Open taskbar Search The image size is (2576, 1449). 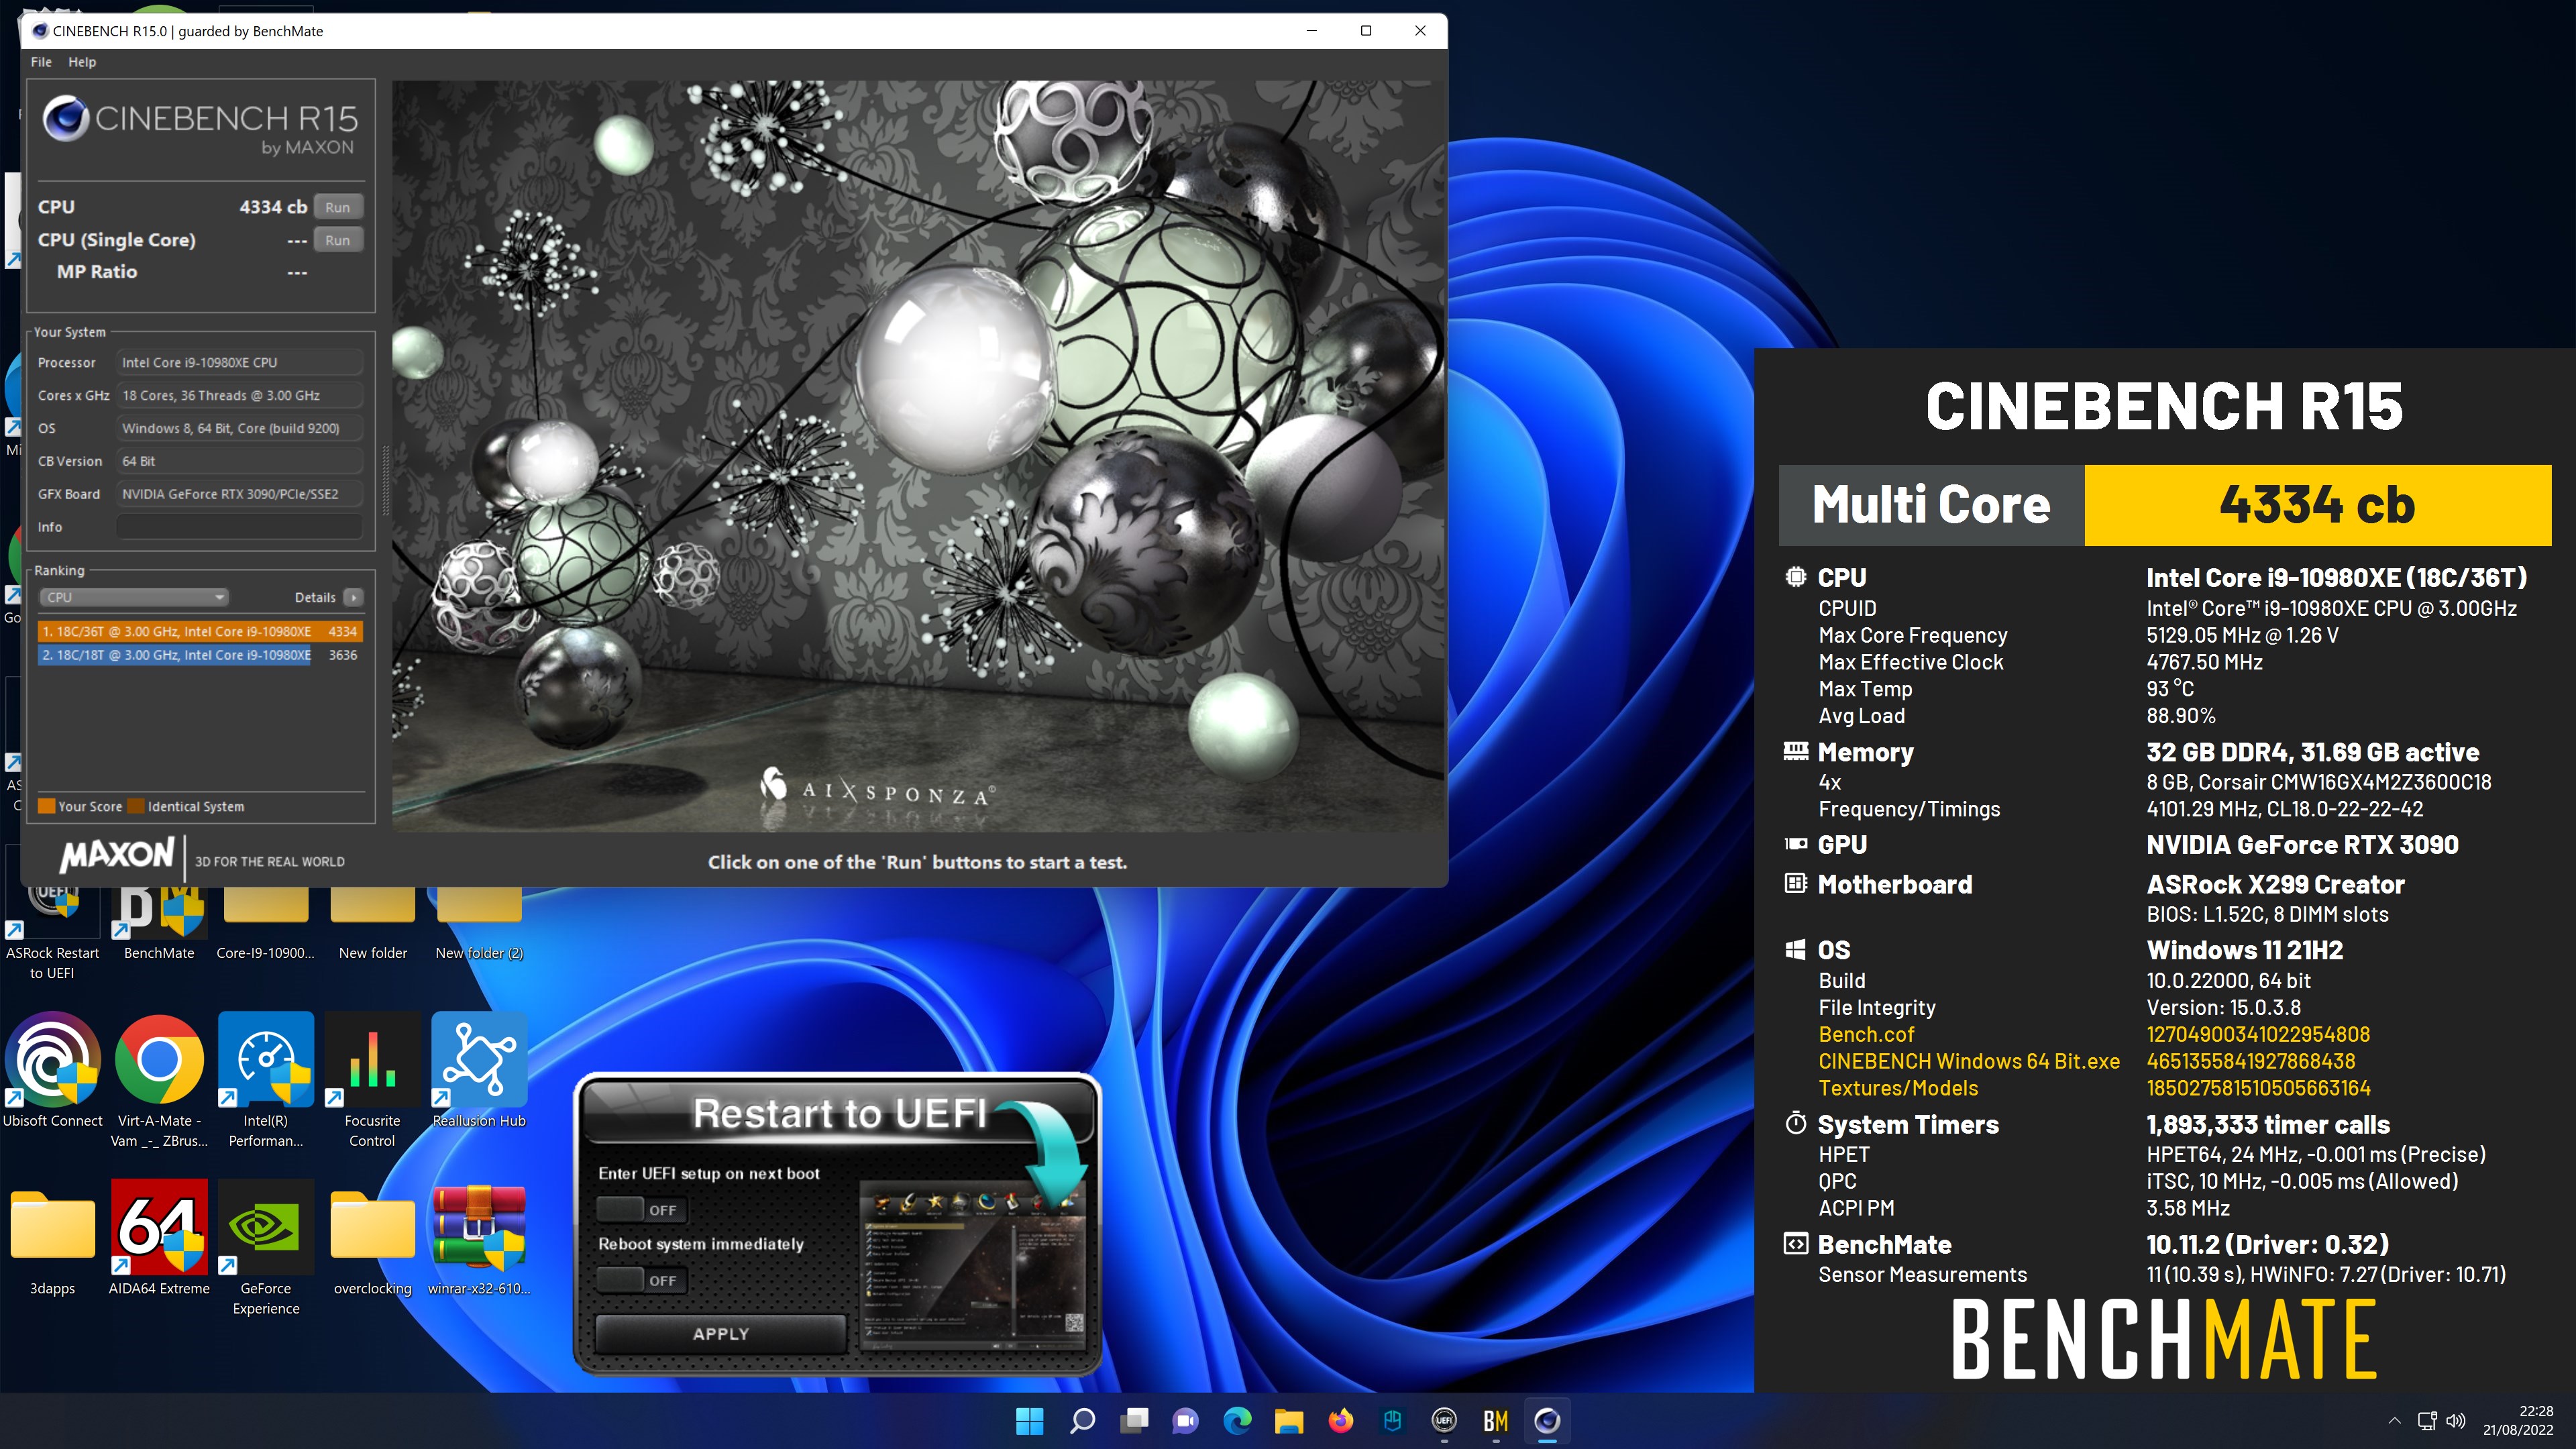[x=1082, y=1420]
